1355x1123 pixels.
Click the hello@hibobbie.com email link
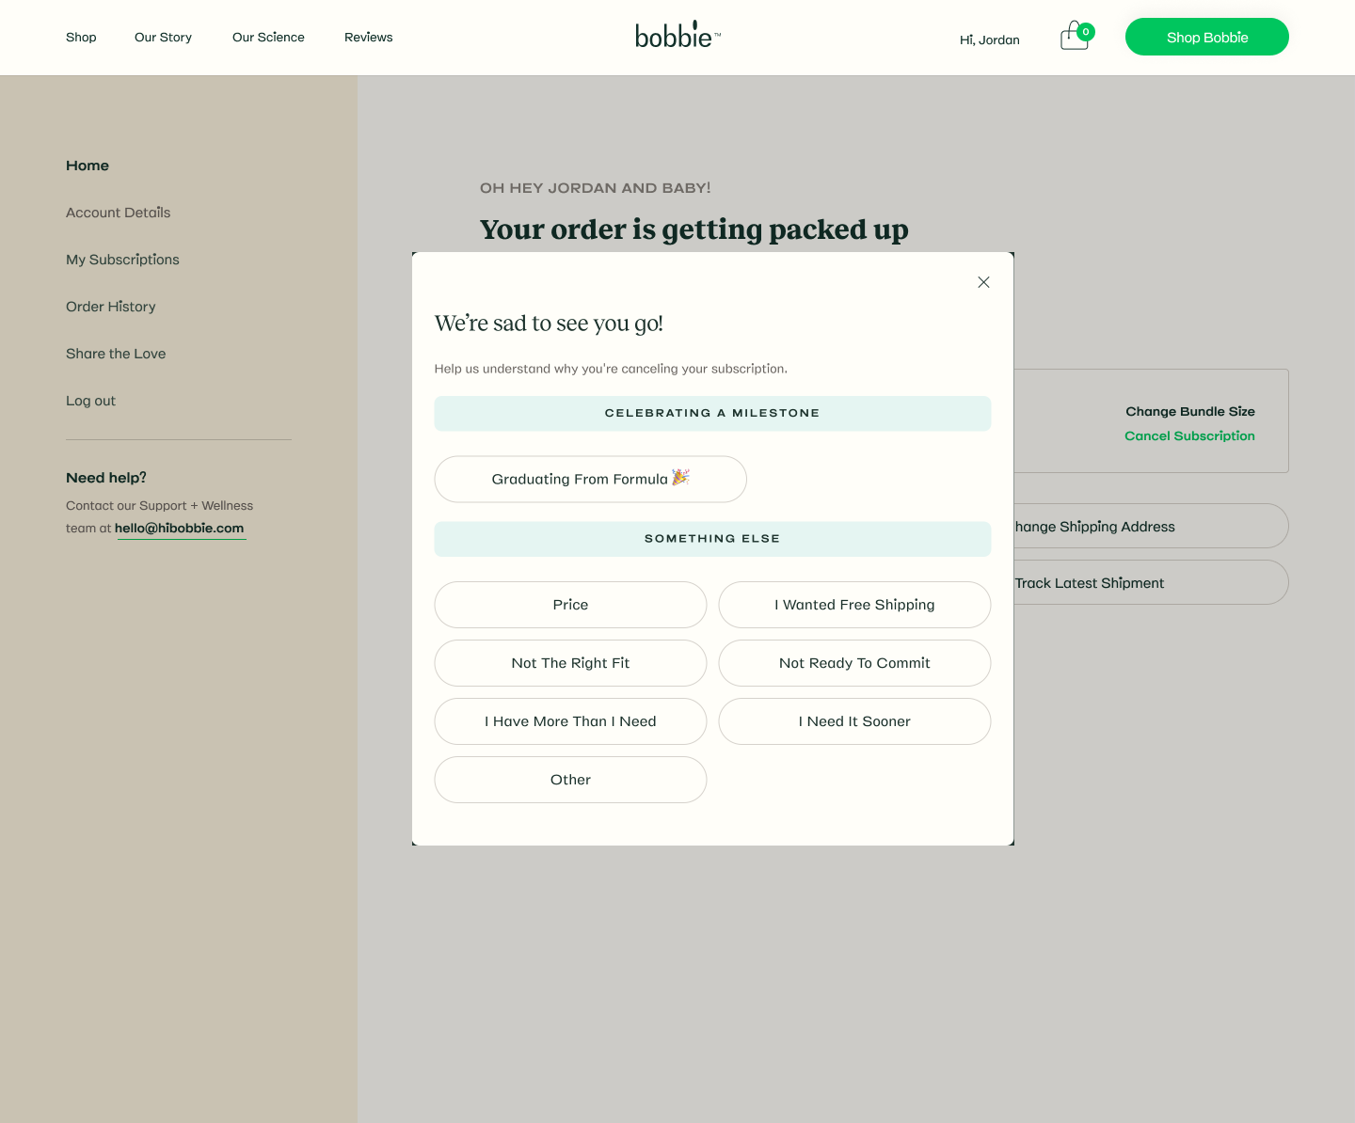[x=179, y=529]
